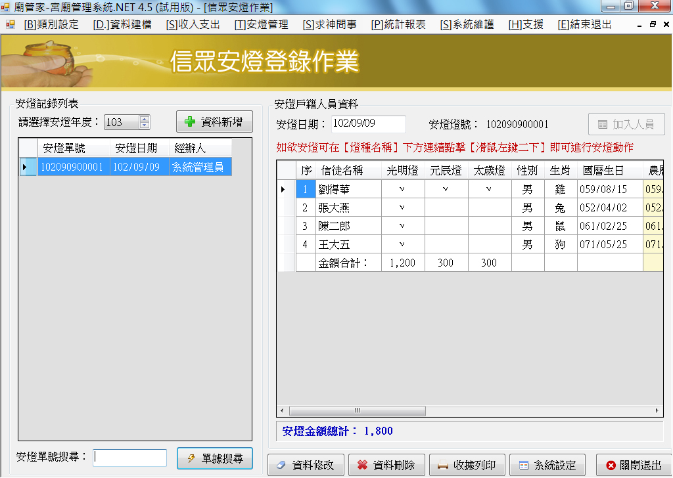Toggle 光明燈 check for 陳二郎
The image size is (673, 478).
pyautogui.click(x=402, y=226)
